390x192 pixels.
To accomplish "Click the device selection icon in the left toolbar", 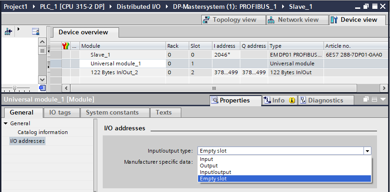I will tap(8, 32).
